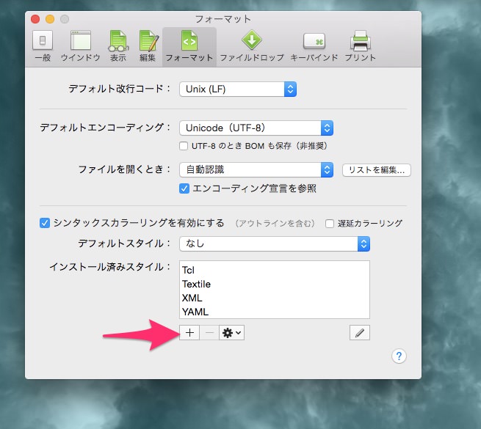Viewport: 481px width, 429px height.
Task: Select Tcl in installed styles list
Action: (274, 270)
